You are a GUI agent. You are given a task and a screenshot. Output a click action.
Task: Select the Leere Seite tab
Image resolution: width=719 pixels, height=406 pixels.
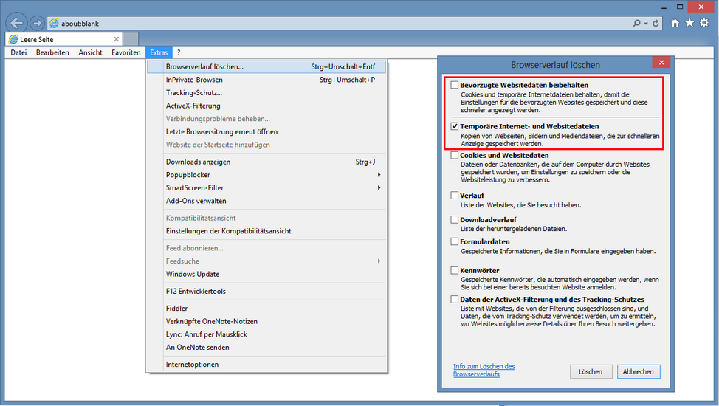64,39
